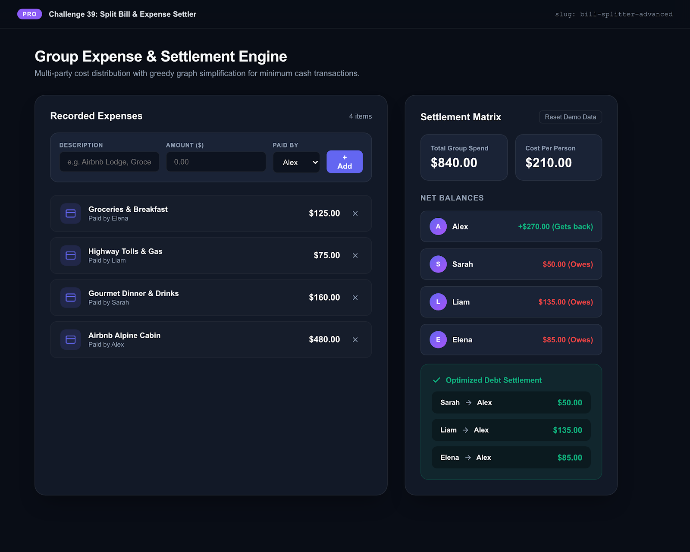Image resolution: width=690 pixels, height=552 pixels.
Task: Click Alex's purple avatar circle
Action: tap(438, 226)
